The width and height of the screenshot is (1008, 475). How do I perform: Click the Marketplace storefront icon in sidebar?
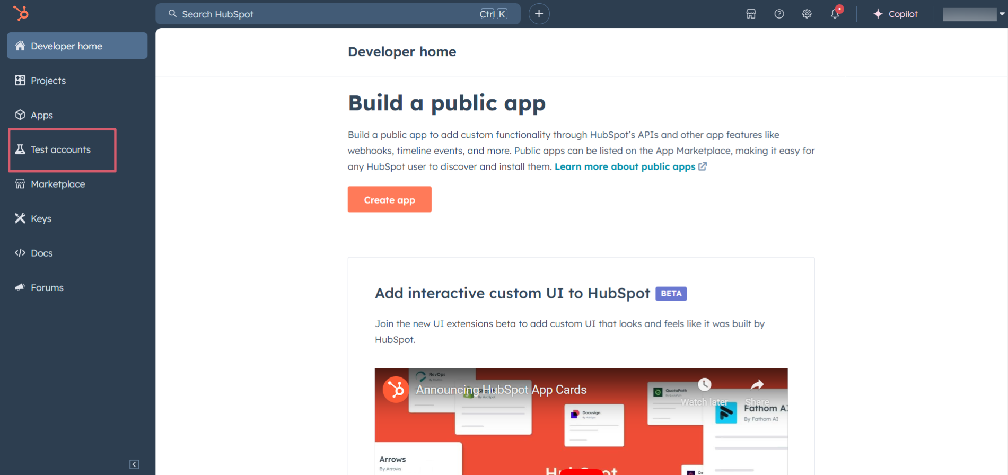(20, 183)
